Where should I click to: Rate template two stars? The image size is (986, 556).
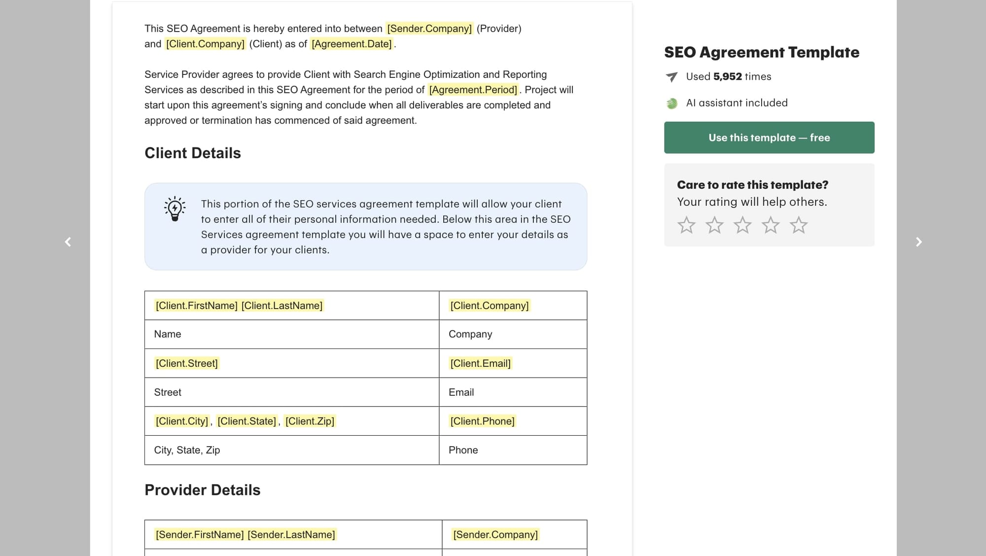[714, 225]
